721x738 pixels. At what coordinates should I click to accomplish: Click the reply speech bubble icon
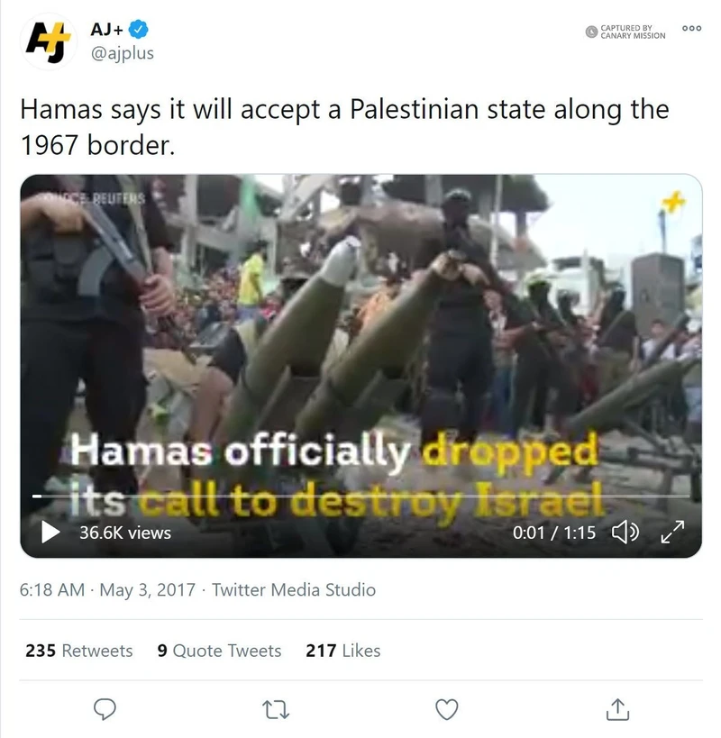105,709
